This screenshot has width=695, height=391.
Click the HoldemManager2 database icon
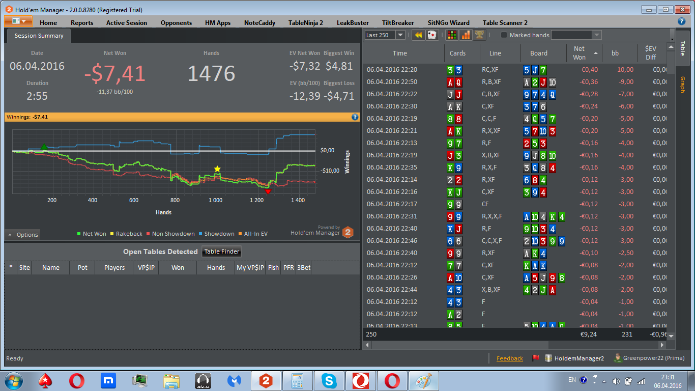click(548, 358)
